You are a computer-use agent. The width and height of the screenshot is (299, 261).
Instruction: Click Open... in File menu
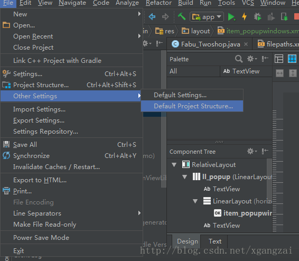coord(72,25)
